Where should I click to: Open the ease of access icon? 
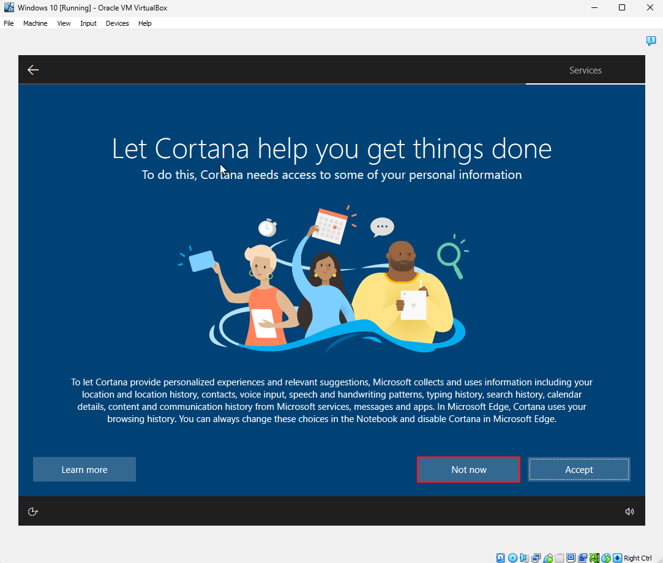click(32, 512)
